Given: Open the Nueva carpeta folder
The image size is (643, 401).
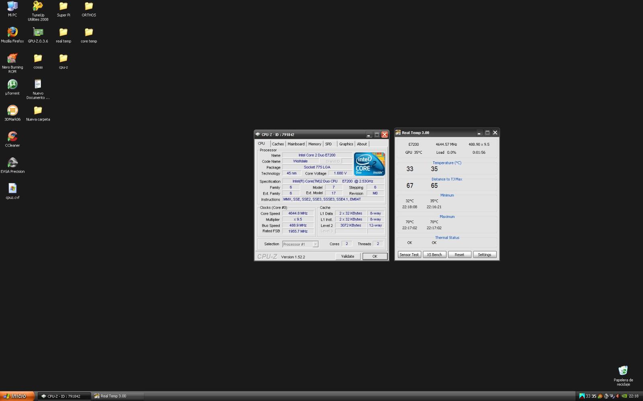Looking at the screenshot, I should (38, 113).
